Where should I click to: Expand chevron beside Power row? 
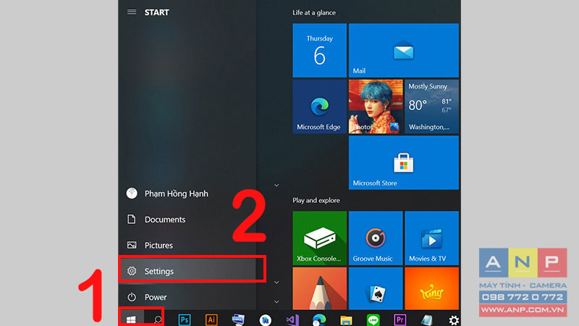(276, 301)
